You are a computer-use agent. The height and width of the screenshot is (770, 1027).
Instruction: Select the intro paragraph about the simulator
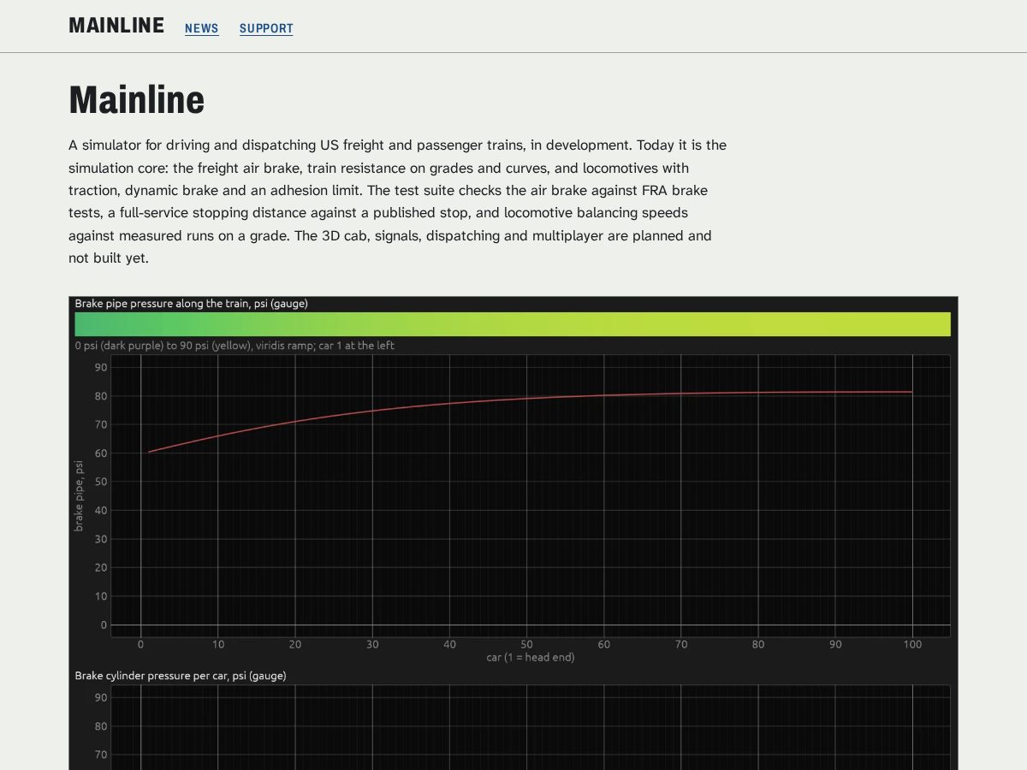tap(398, 201)
